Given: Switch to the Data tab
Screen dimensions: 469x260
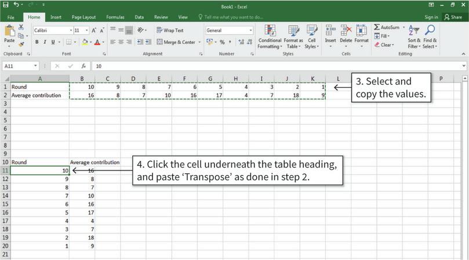Looking at the screenshot, I should click(139, 17).
